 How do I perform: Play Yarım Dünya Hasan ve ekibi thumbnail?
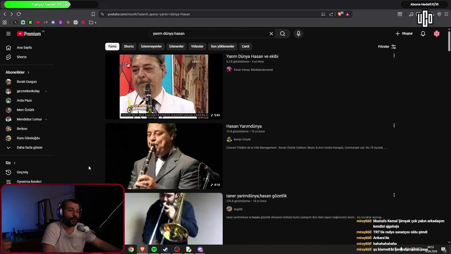tap(164, 86)
